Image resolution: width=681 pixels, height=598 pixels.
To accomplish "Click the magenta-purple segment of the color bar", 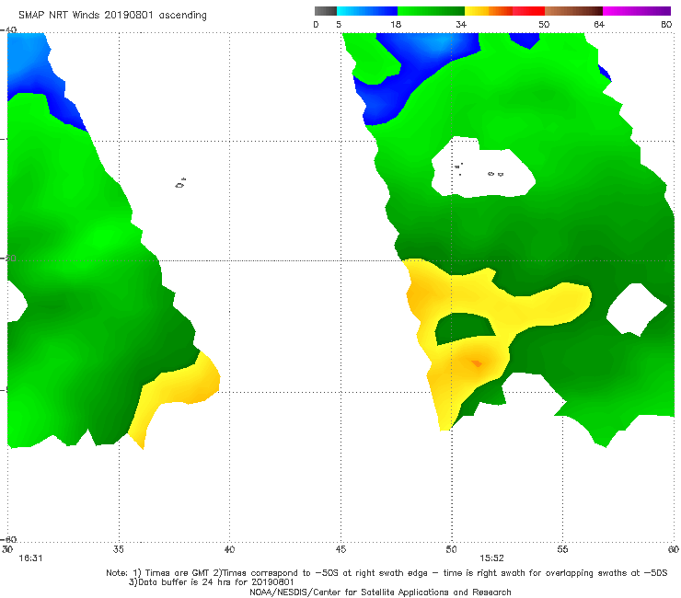I will click(637, 11).
